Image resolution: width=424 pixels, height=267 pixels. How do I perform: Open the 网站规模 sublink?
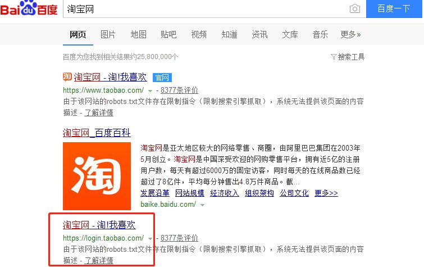coord(190,193)
